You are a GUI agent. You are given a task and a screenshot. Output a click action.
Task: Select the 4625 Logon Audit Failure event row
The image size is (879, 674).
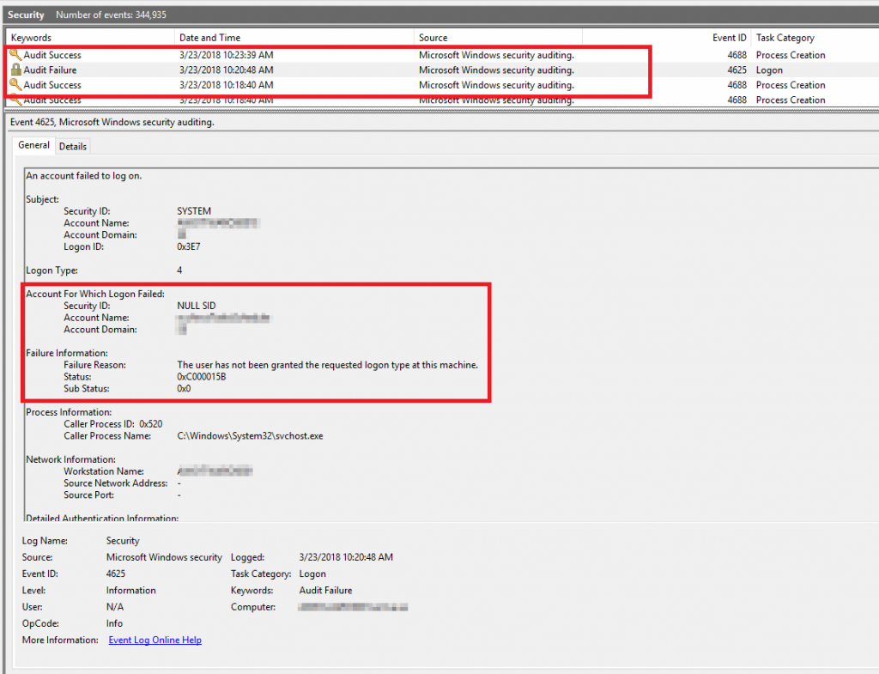click(x=343, y=70)
